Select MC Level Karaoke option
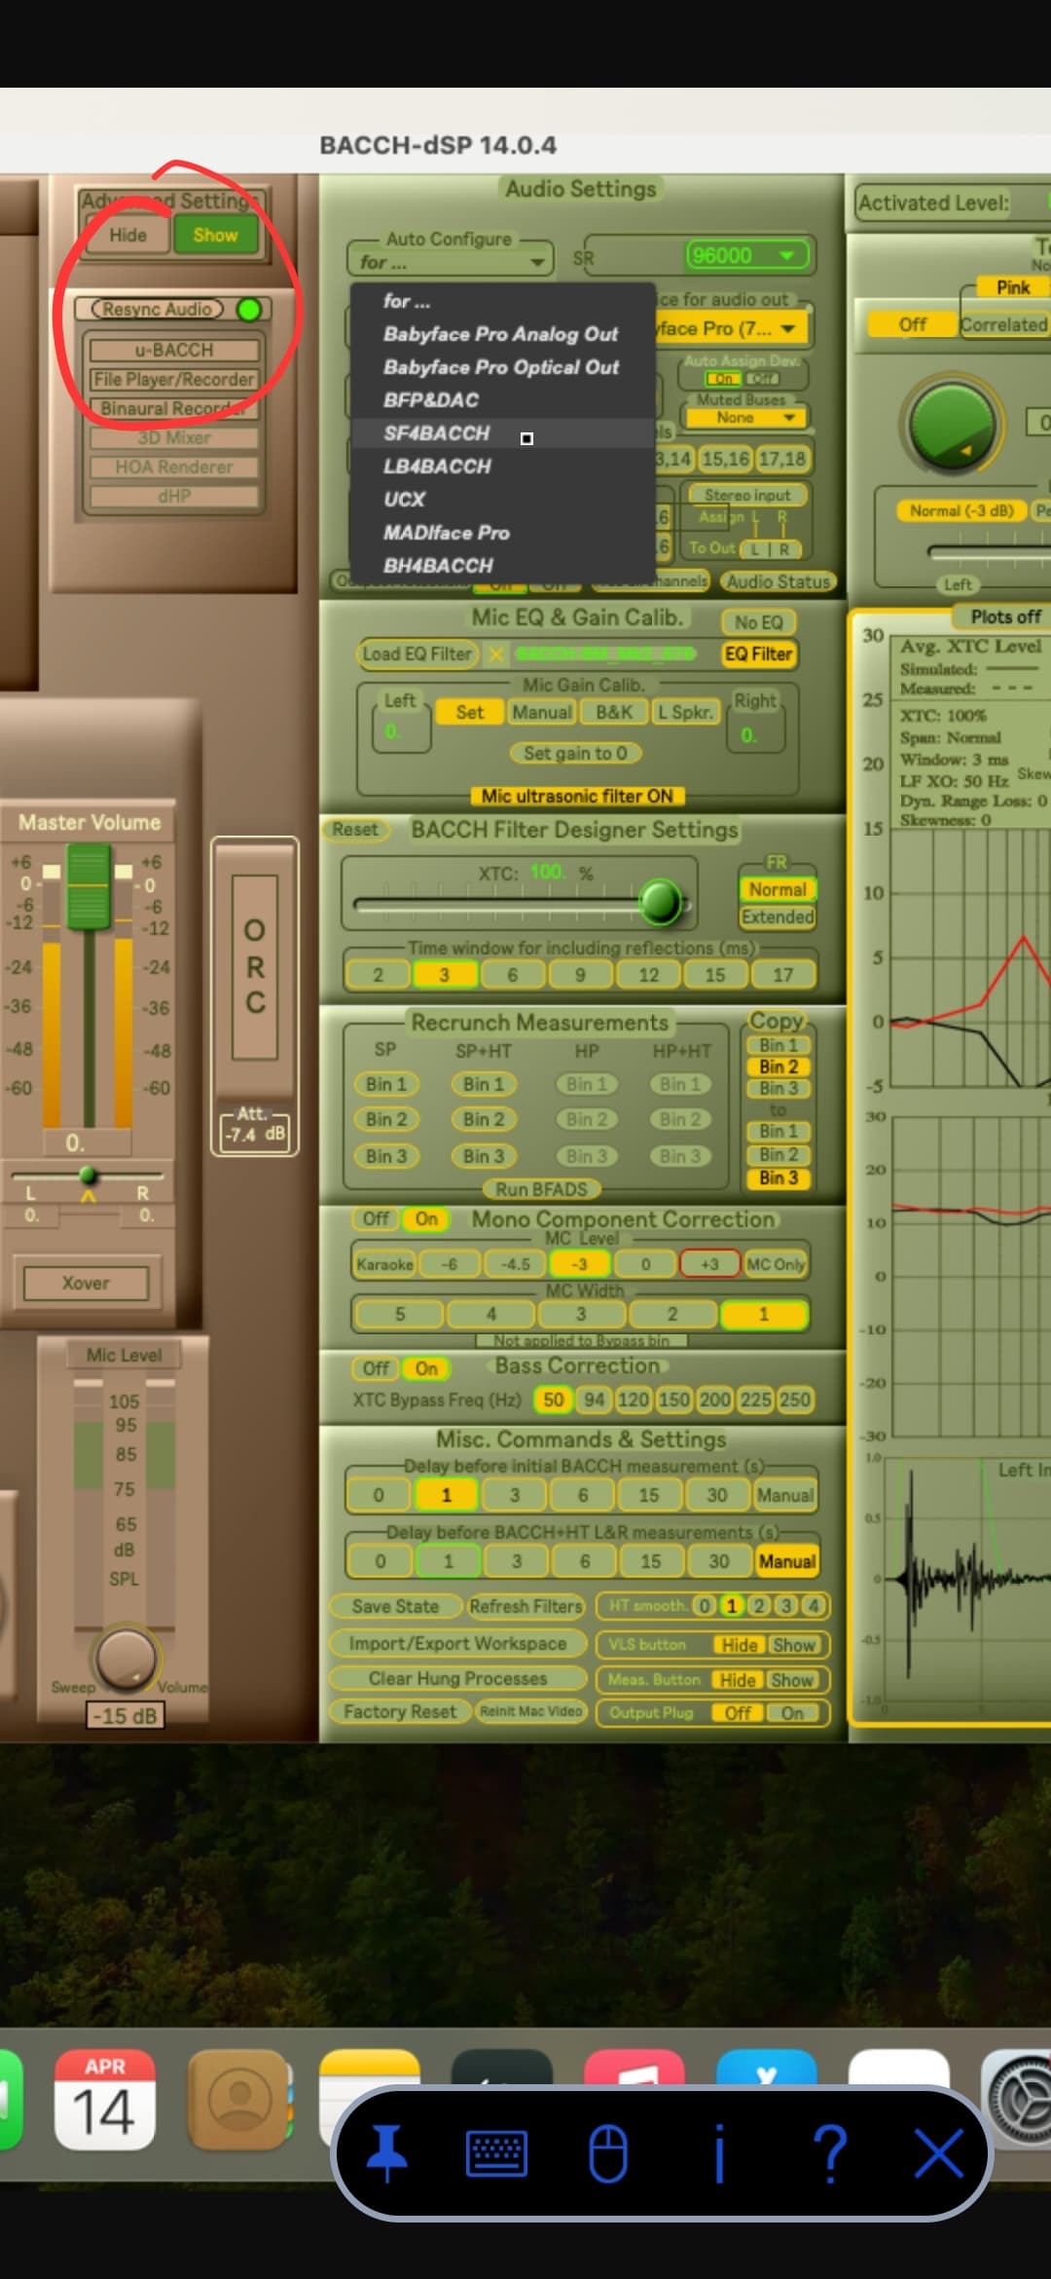The image size is (1051, 2279). coord(384,1264)
